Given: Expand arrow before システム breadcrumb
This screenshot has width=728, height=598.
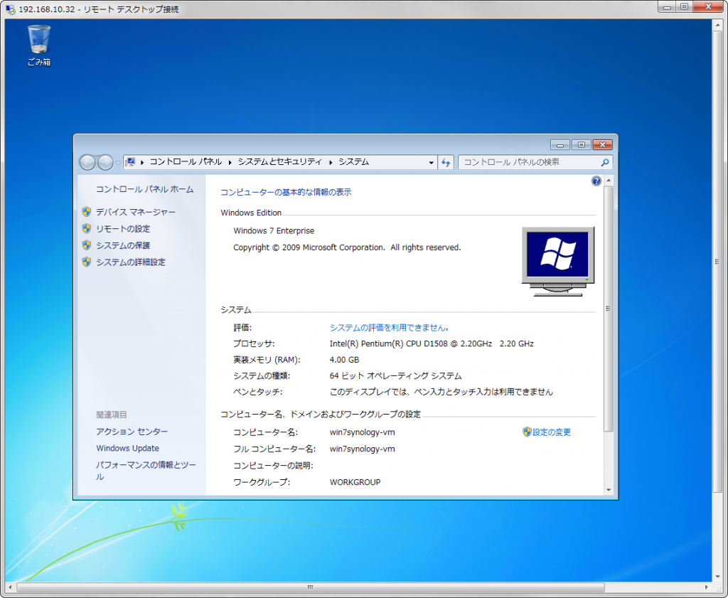Looking at the screenshot, I should point(331,163).
